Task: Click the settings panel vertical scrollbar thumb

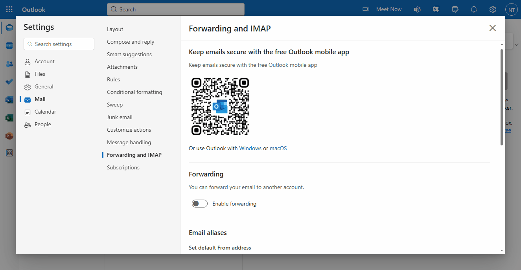Action: 502,97
